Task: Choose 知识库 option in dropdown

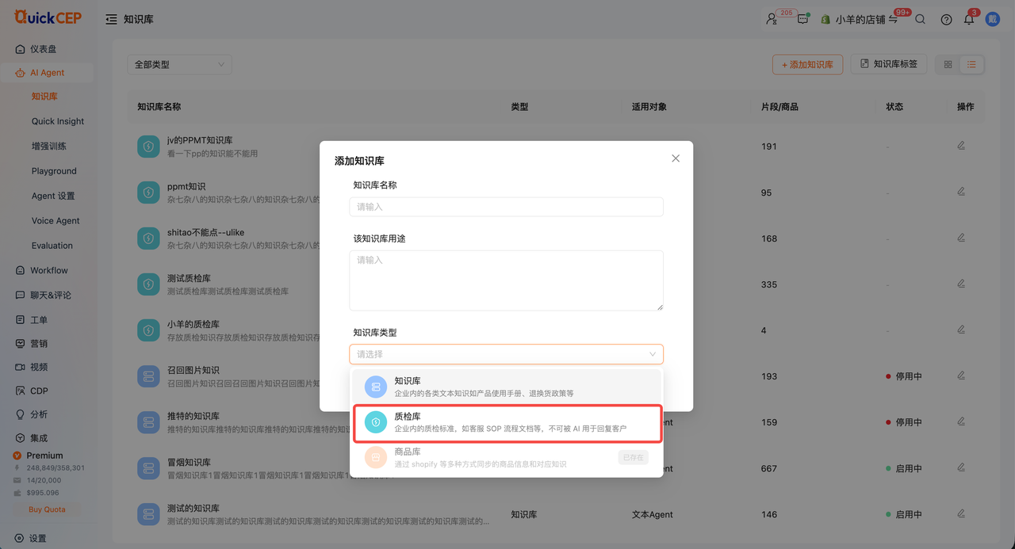Action: pos(506,386)
